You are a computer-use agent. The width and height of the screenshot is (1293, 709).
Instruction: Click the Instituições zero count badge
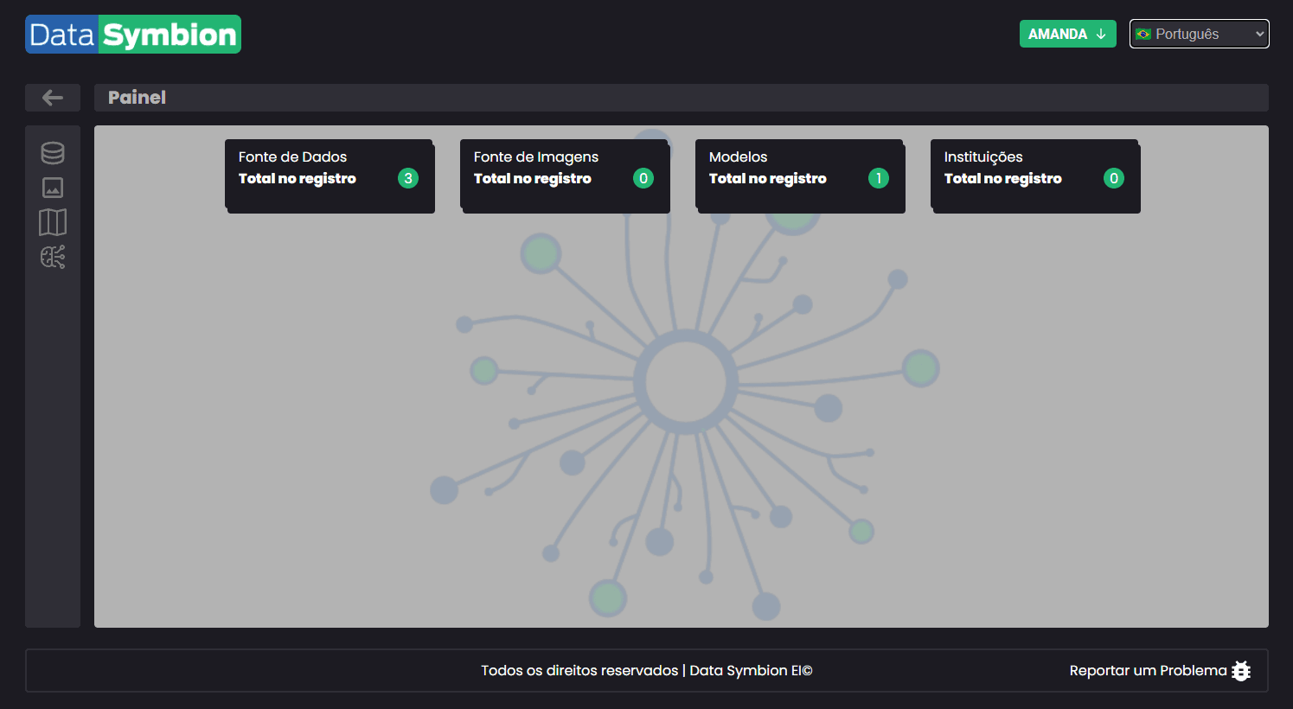[x=1114, y=178]
